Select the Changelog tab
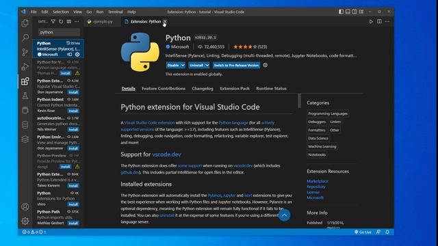 pyautogui.click(x=203, y=88)
